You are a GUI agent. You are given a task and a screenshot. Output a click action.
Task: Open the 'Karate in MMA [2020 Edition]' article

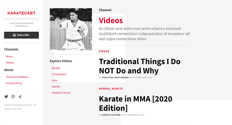(x=135, y=103)
